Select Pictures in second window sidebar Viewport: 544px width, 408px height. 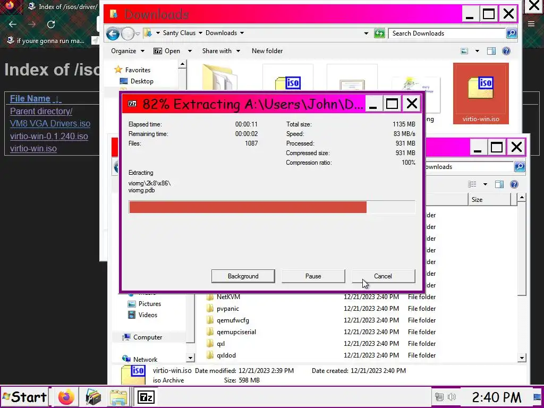(149, 304)
